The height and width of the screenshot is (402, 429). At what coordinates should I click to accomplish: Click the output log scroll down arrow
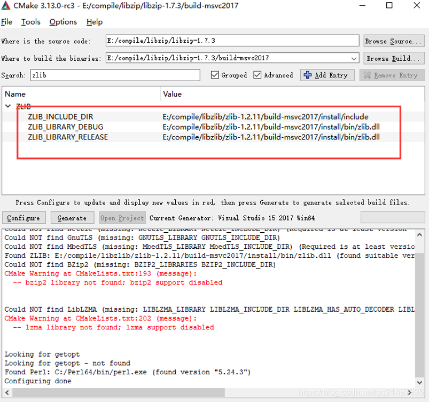(419, 382)
